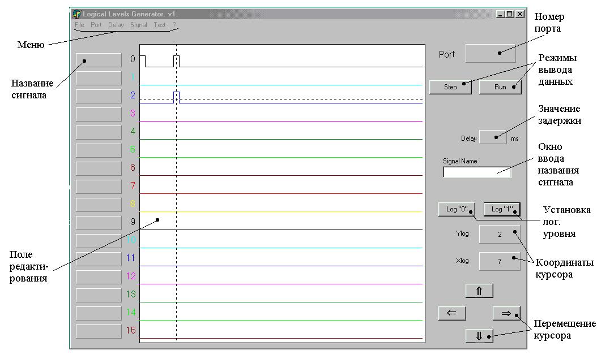Viewport: 597px width, 355px height.
Task: Click the Signal Name input field
Action: tap(477, 172)
